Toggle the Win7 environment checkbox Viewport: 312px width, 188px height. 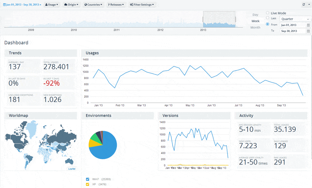point(87,179)
